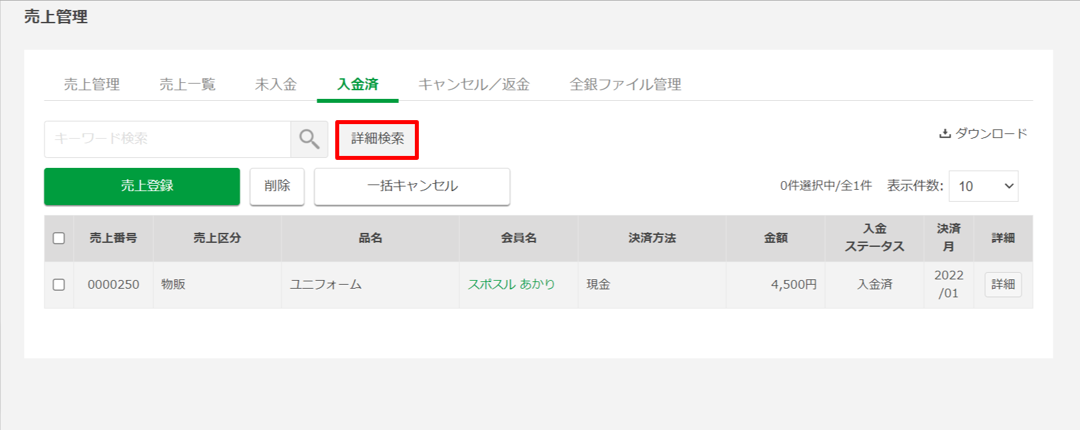Open member link スポスル あかり

point(511,284)
